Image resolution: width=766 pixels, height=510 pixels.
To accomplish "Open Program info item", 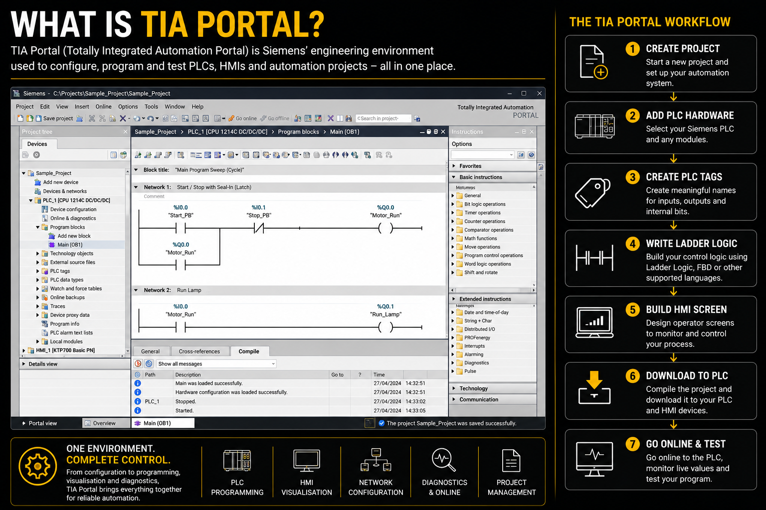I will point(60,324).
